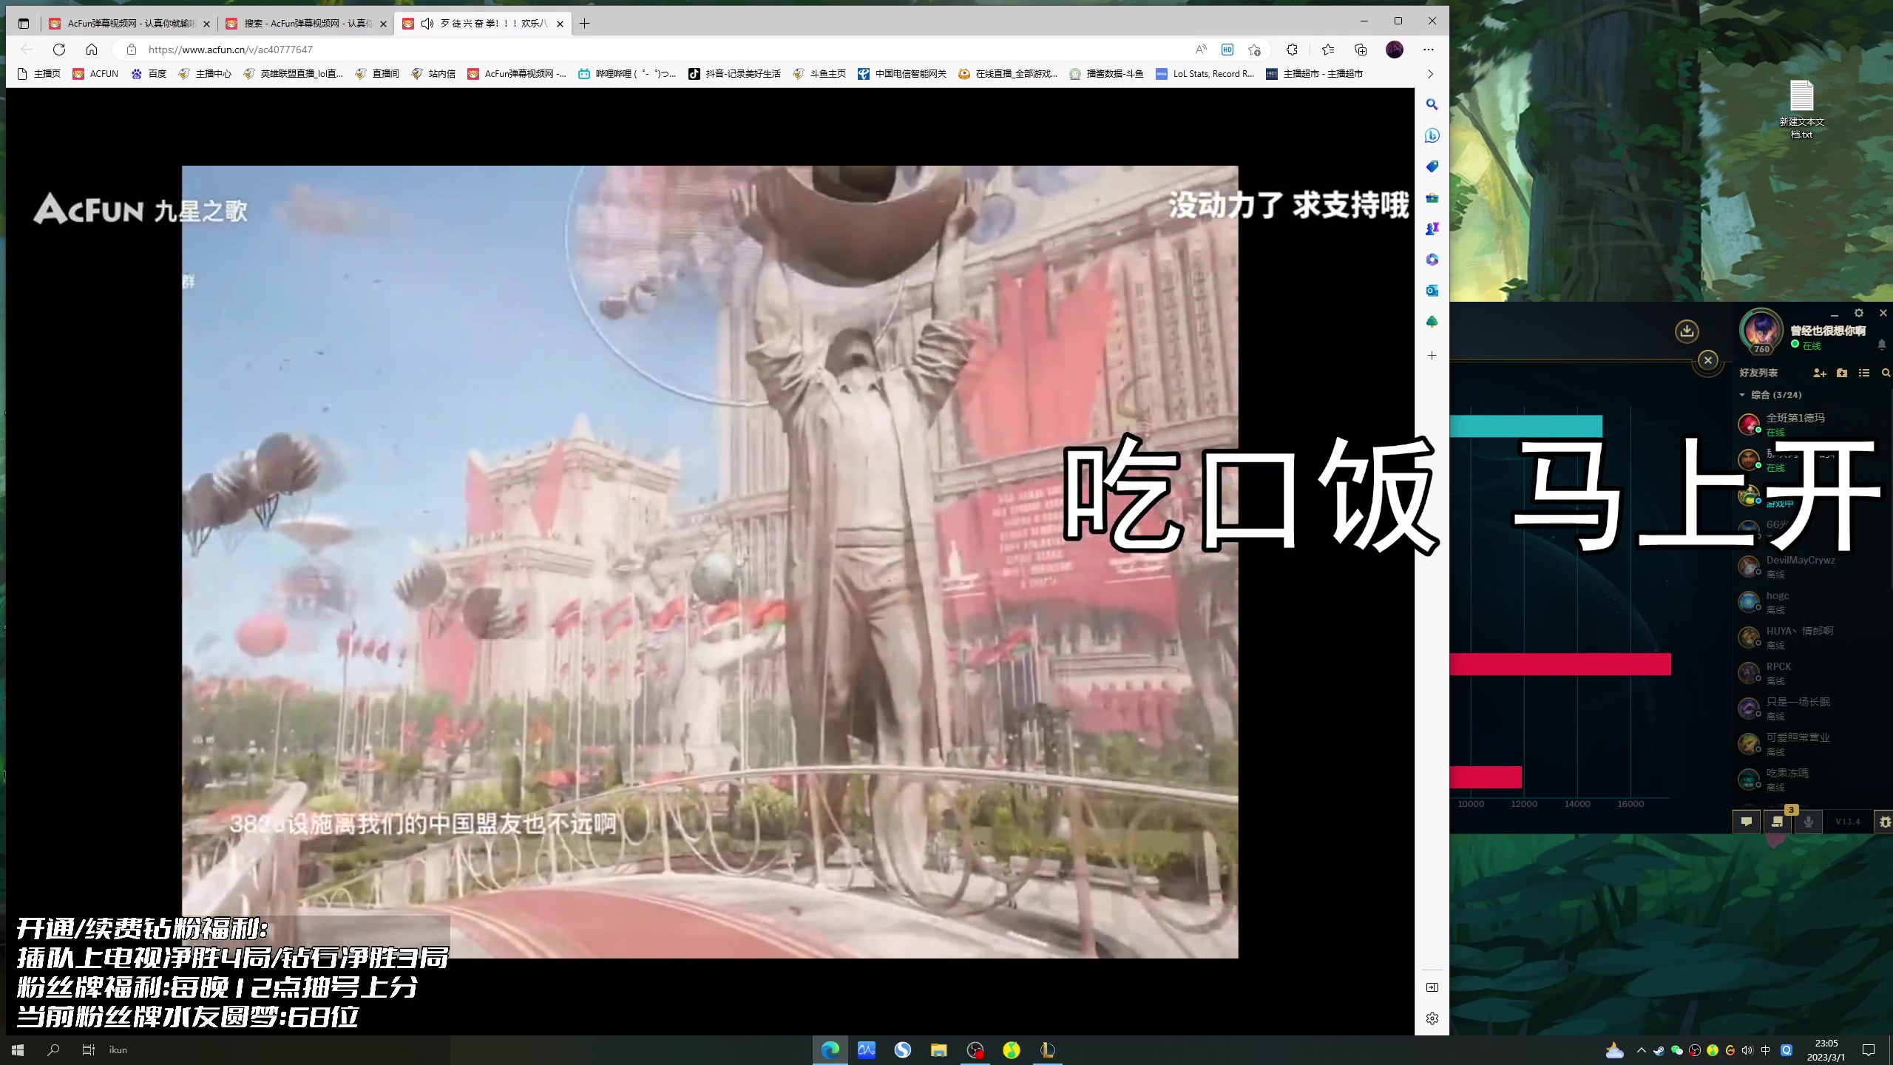Open Extensions puzzle icon in Edge
The image size is (1893, 1065).
1292,50
